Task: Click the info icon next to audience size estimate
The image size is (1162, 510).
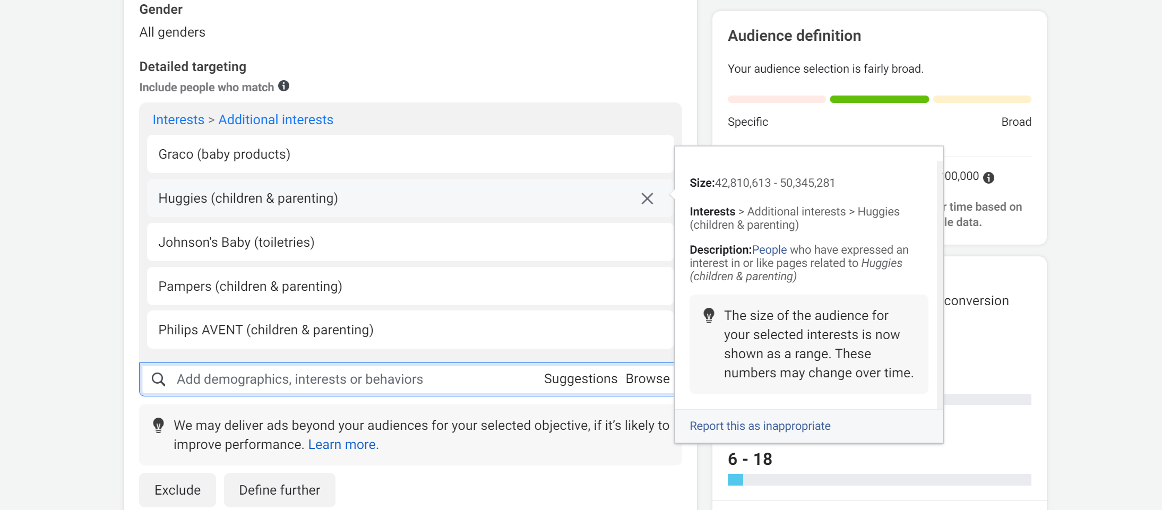Action: pos(988,178)
